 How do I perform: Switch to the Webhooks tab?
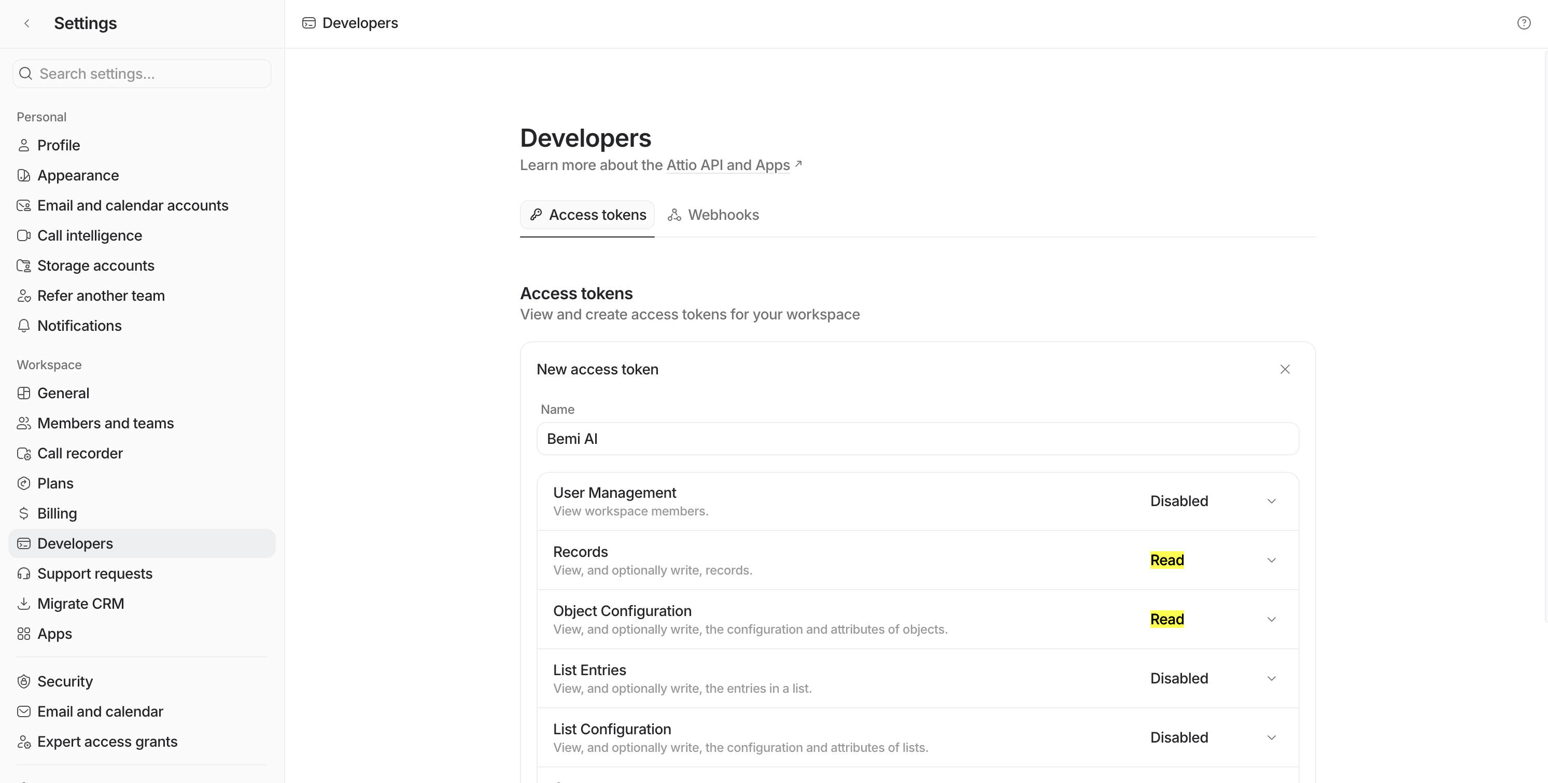click(713, 215)
